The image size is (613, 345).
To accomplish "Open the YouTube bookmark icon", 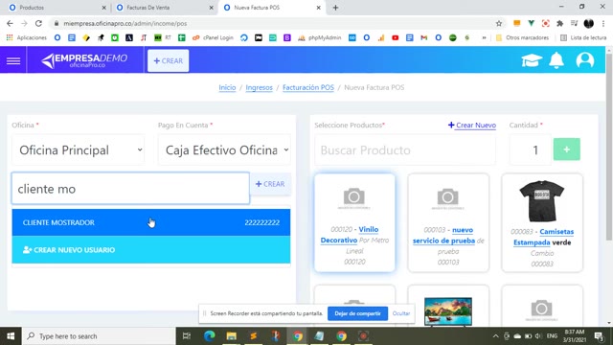I will 396,37.
